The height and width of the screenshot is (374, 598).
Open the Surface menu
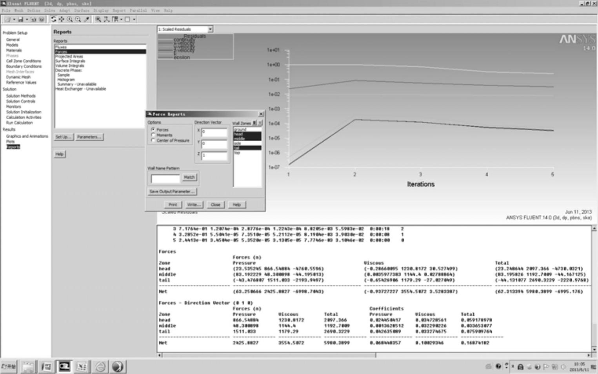(82, 11)
